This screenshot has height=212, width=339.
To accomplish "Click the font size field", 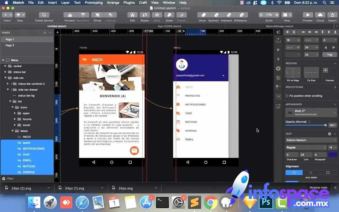I will pos(333,147).
